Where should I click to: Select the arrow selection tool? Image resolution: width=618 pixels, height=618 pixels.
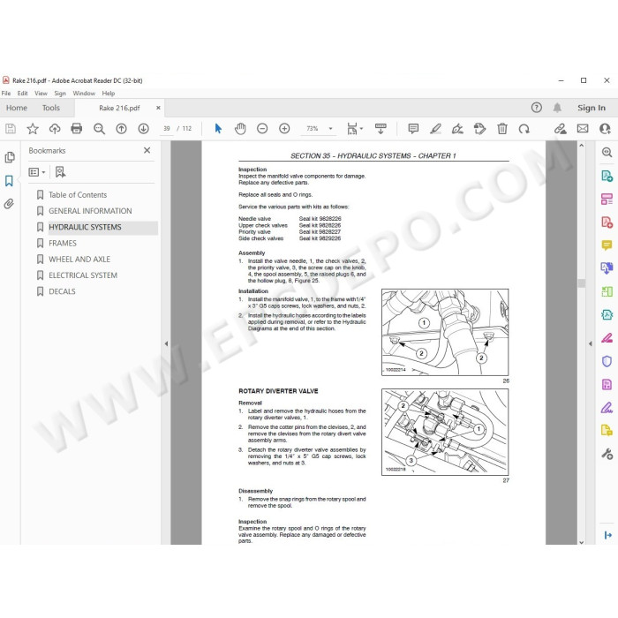click(x=218, y=129)
